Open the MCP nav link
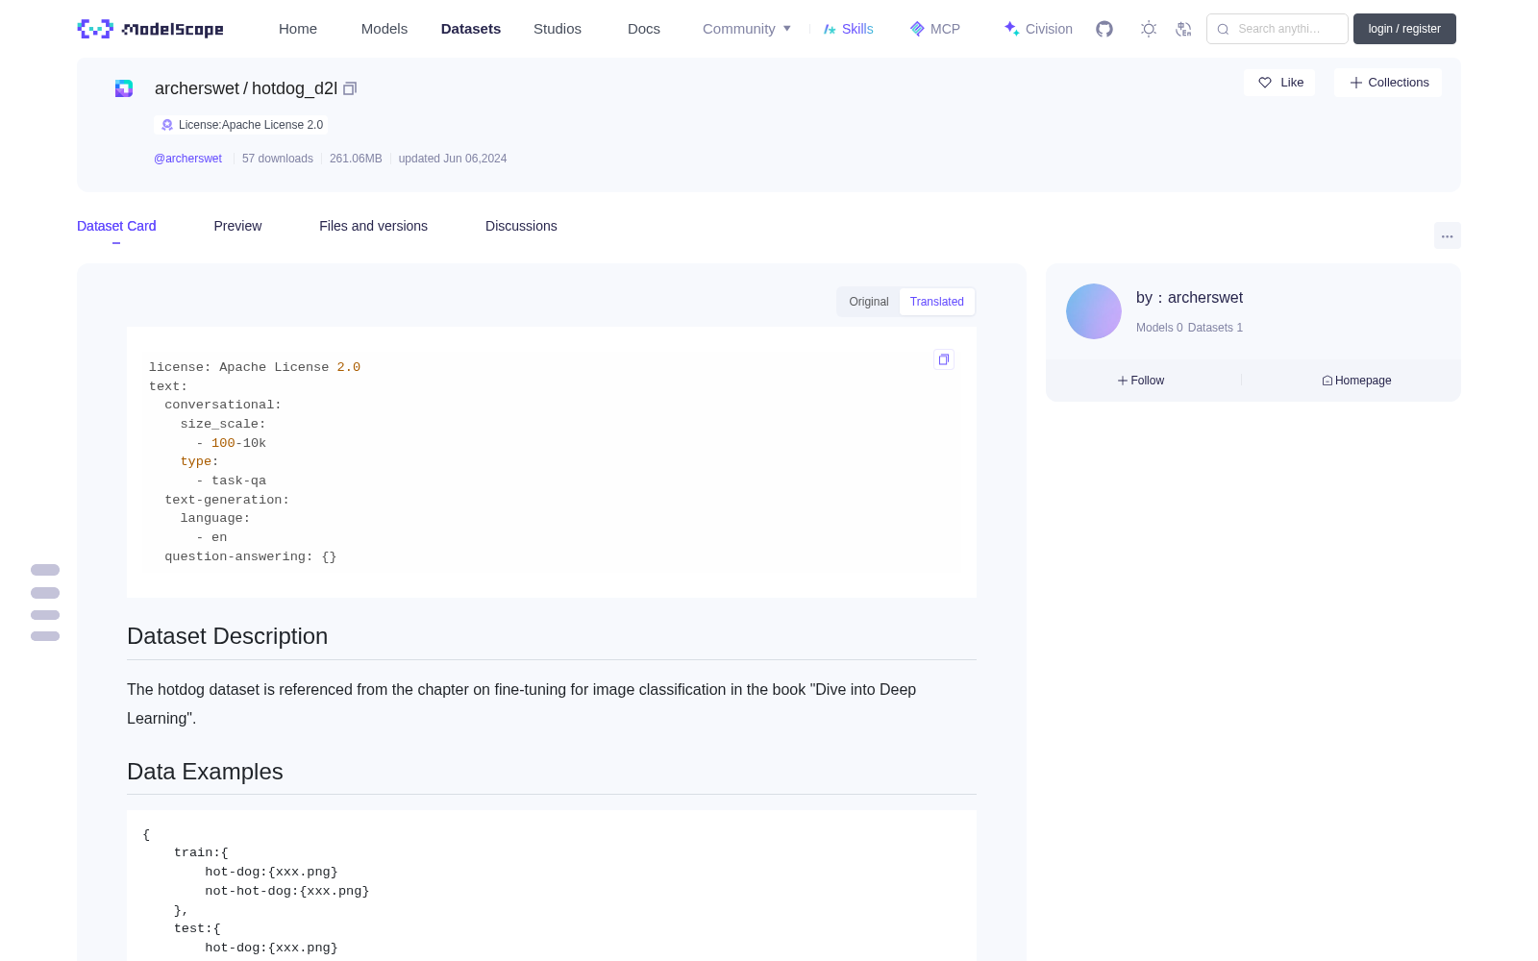This screenshot has height=961, width=1538. (935, 29)
